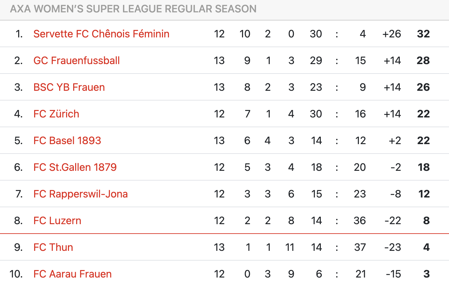Open BSC YB Frauen team page
449x285 pixels.
(69, 87)
